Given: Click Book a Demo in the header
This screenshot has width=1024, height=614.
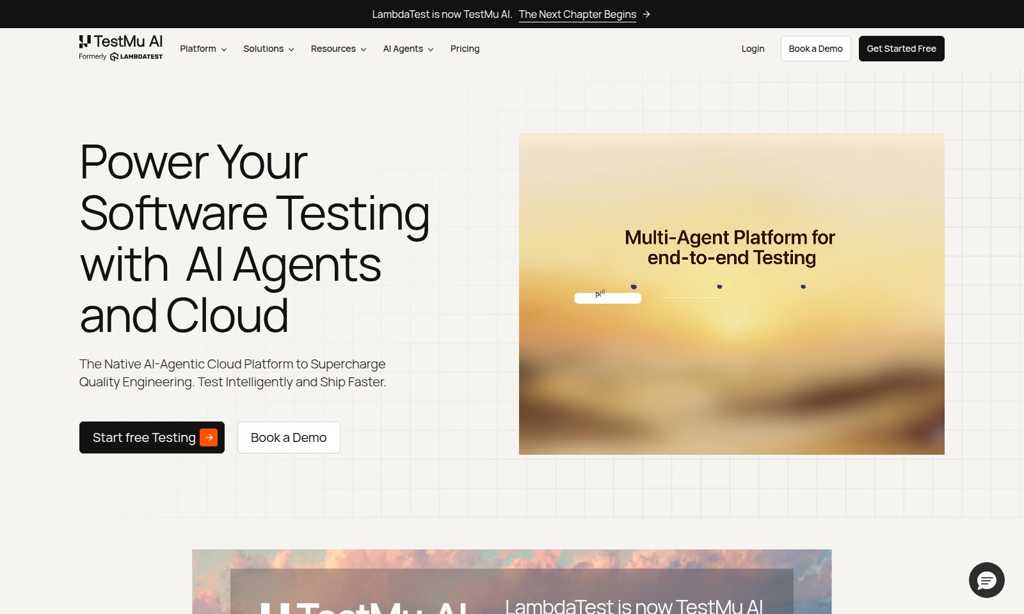Looking at the screenshot, I should (x=815, y=49).
